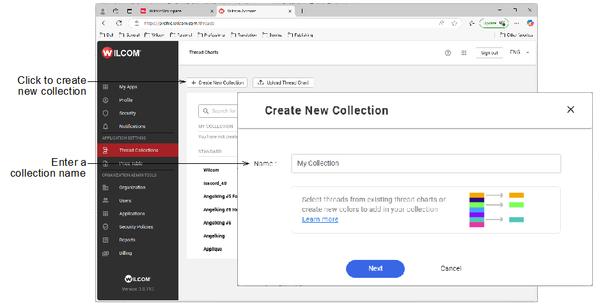Click the Next button in dialog
The width and height of the screenshot is (596, 306).
tap(375, 268)
